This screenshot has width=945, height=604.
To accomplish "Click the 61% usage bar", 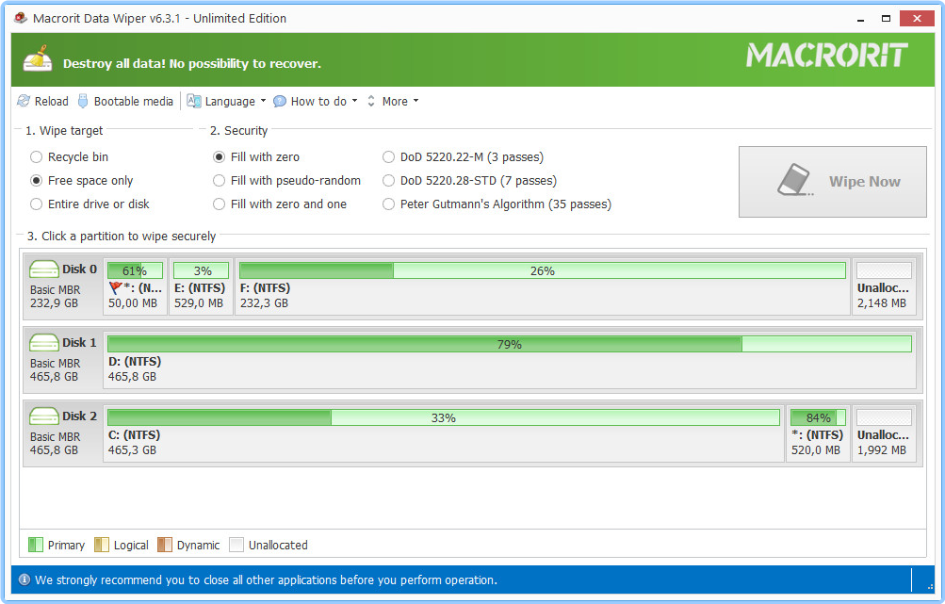I will point(135,270).
